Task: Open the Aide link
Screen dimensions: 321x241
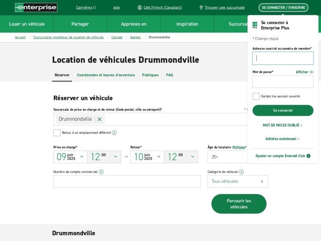Action: pos(116,8)
